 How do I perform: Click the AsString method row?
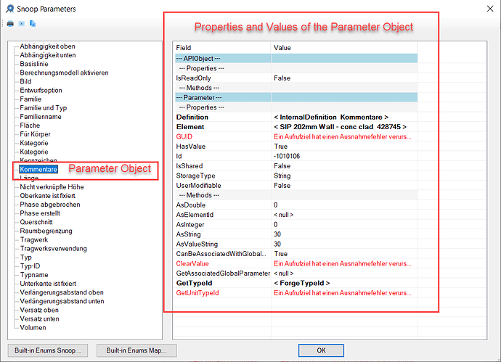click(296, 234)
